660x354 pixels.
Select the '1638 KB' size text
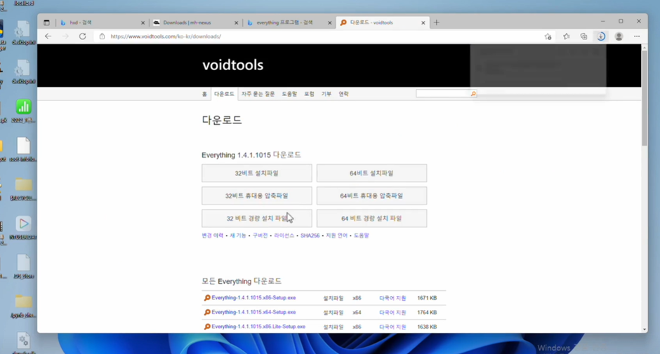[x=427, y=327]
